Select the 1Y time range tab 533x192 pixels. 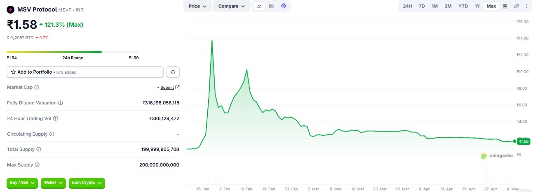(x=477, y=6)
